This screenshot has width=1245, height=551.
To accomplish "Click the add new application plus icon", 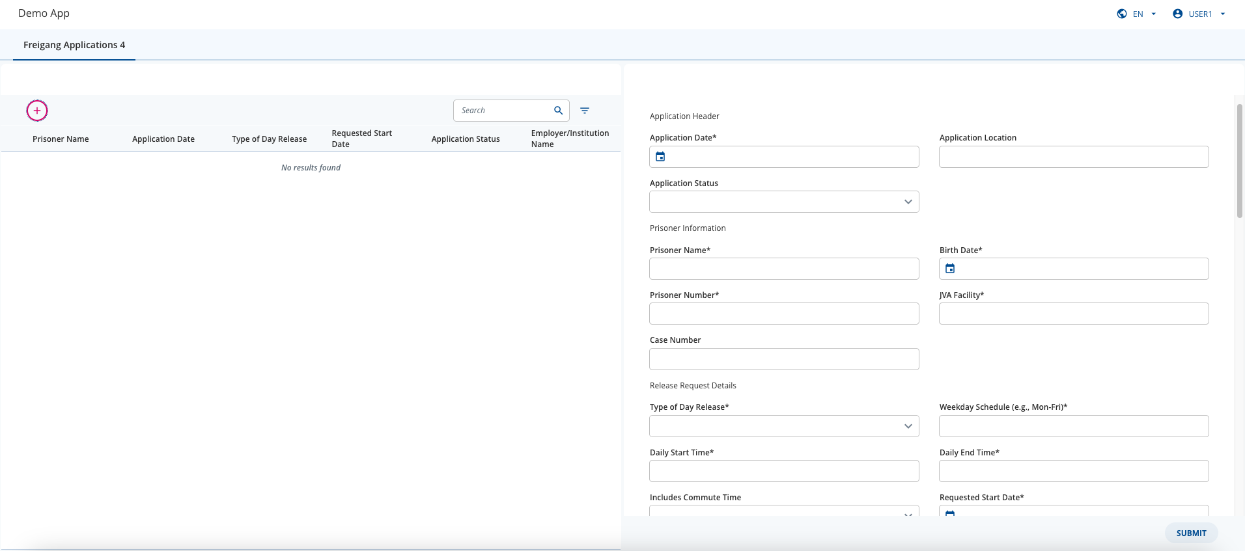I will click(37, 111).
